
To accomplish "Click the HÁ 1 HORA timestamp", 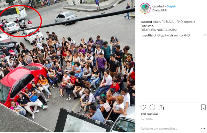I will (x=146, y=119).
